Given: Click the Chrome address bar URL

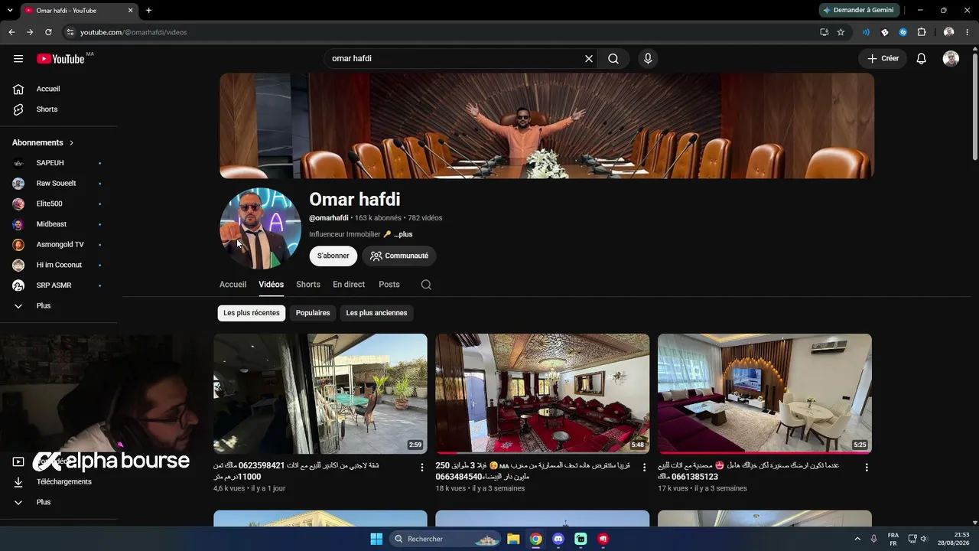Looking at the screenshot, I should coord(134,32).
